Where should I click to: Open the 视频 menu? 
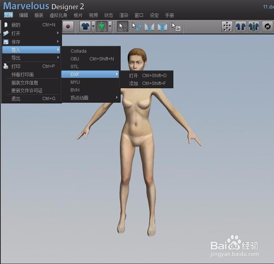tap(93, 15)
